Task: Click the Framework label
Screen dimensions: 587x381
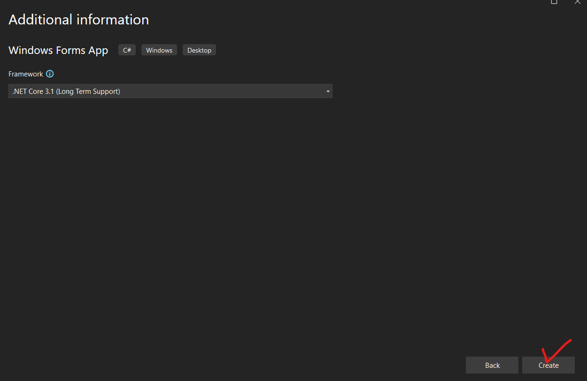Action: point(26,74)
